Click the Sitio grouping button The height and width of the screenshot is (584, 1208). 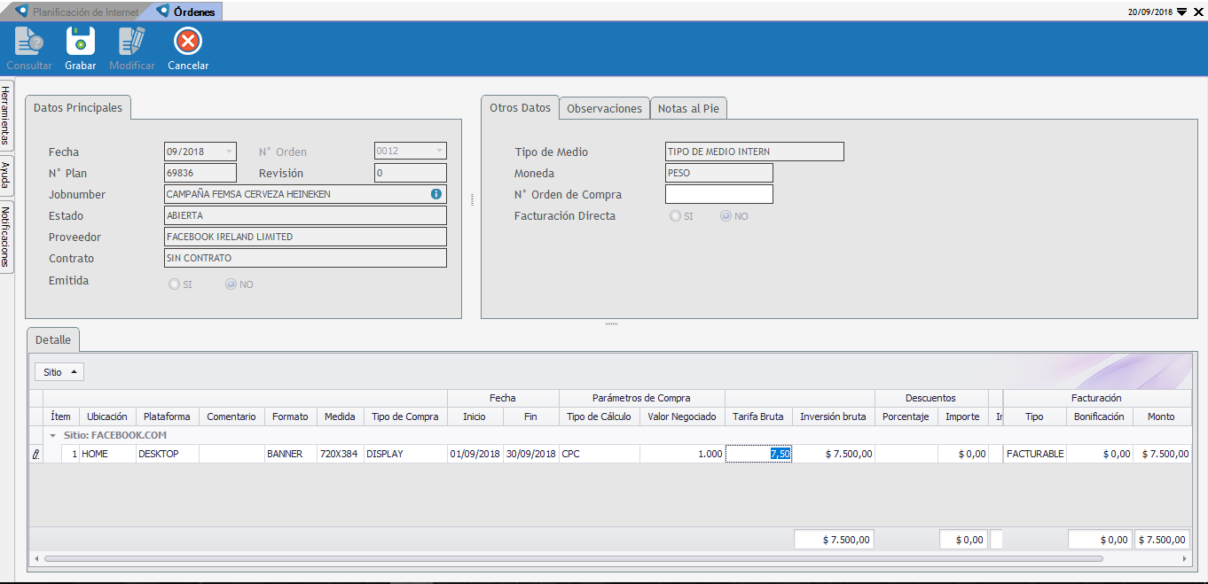coord(59,372)
